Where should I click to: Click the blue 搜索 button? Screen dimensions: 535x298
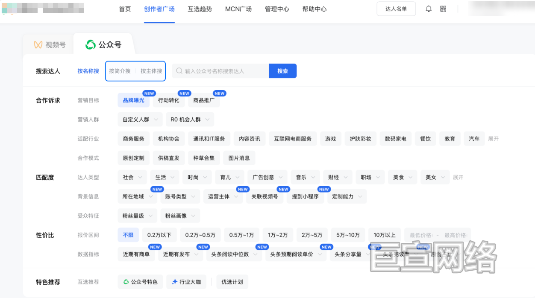pyautogui.click(x=282, y=71)
